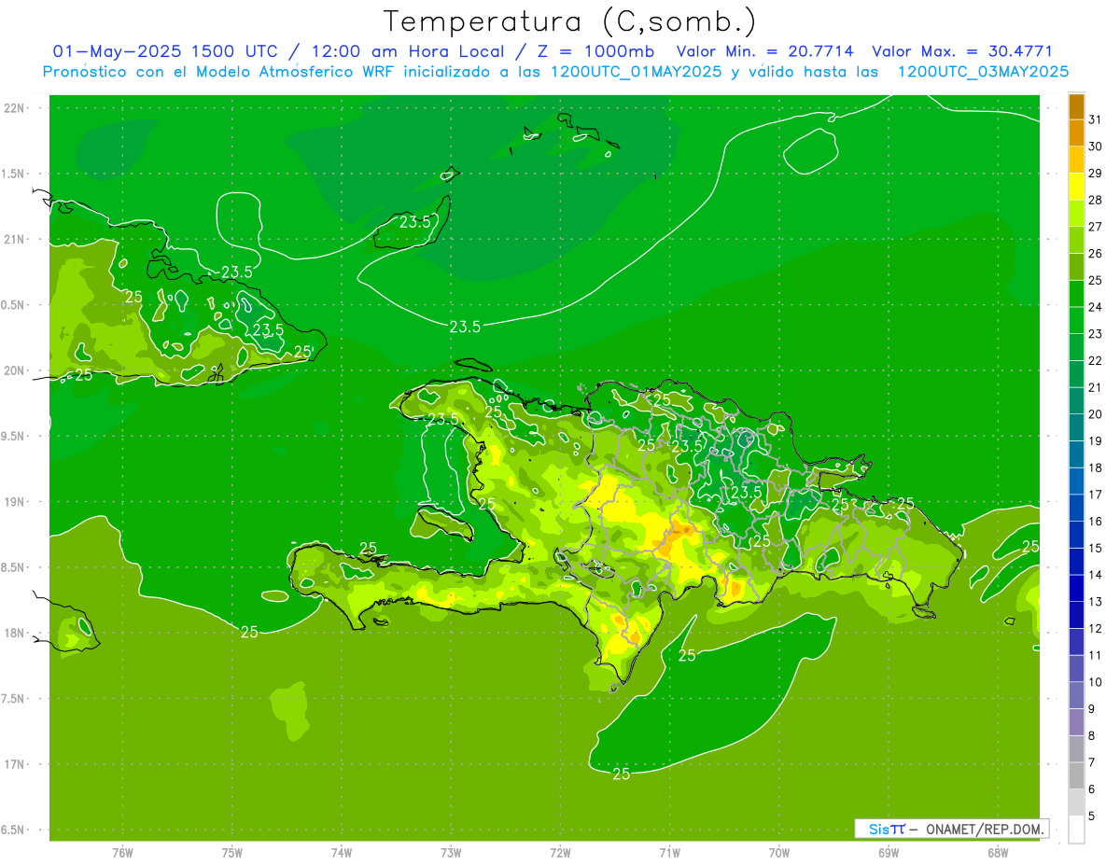The image size is (1120, 865).
Task: Click the 6 label on the color scale
Action: [1092, 789]
